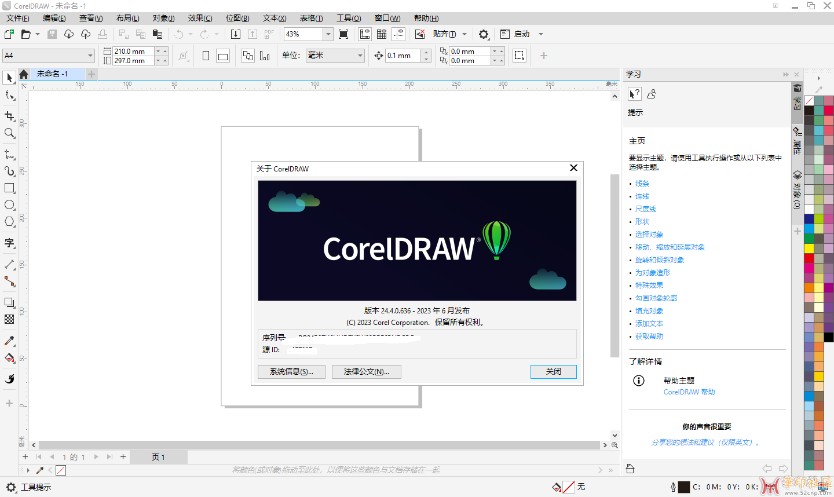Open the 位图(B) menu
The height and width of the screenshot is (497, 834).
(237, 18)
